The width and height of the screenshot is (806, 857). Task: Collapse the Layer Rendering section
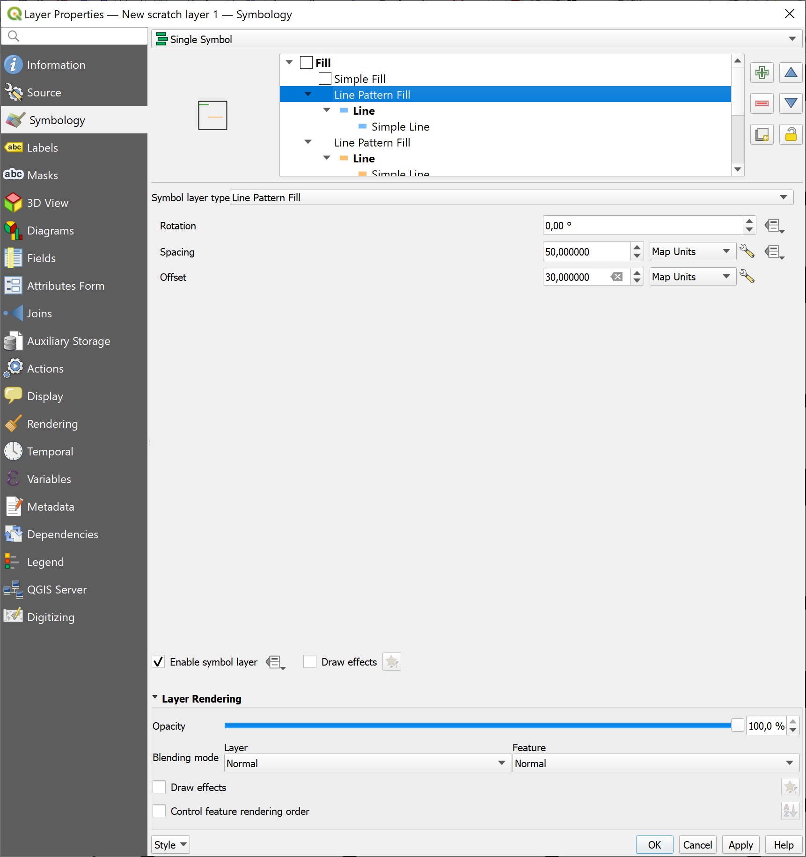click(155, 697)
